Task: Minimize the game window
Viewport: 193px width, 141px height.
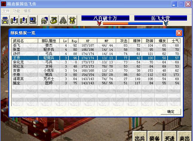Action: tap(174, 4)
